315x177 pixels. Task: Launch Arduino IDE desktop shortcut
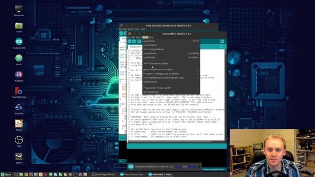19,44
